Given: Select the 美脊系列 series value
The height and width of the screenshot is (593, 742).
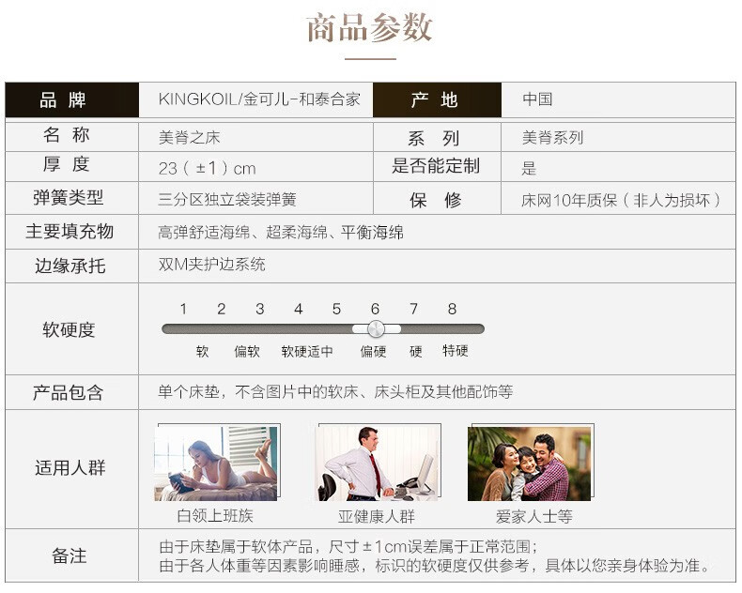Looking at the screenshot, I should [x=552, y=138].
